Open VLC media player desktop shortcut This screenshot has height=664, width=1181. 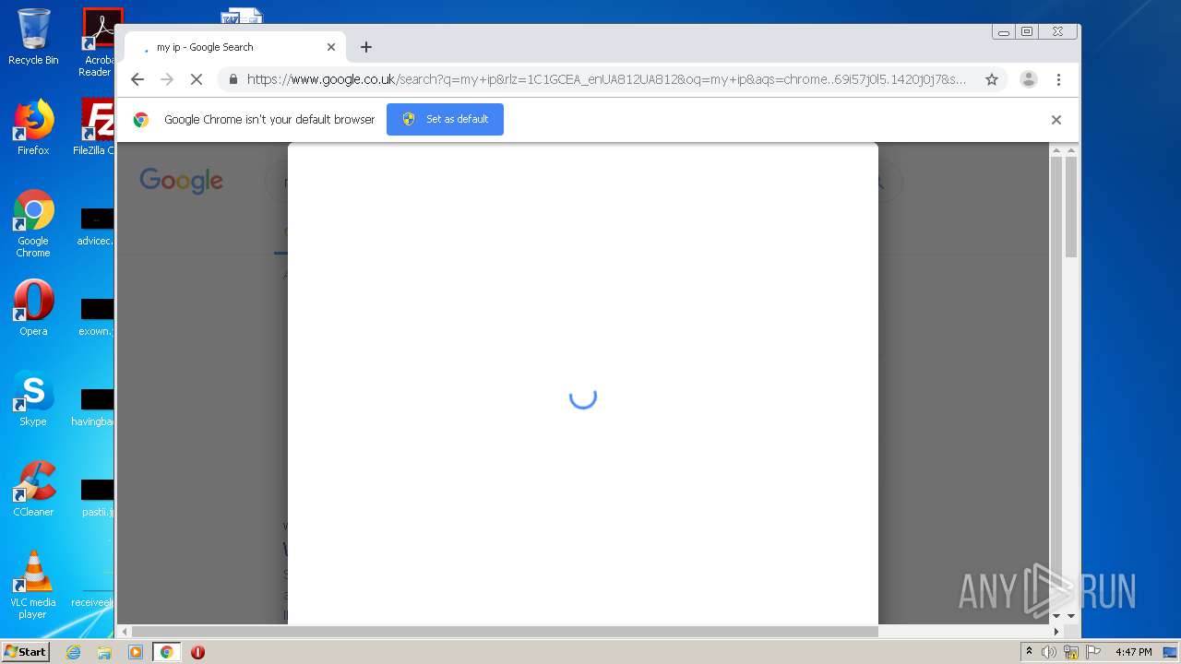[33, 585]
